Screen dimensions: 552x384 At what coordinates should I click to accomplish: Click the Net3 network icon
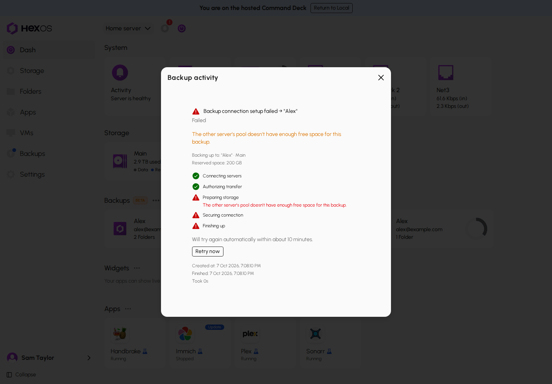pyautogui.click(x=446, y=73)
